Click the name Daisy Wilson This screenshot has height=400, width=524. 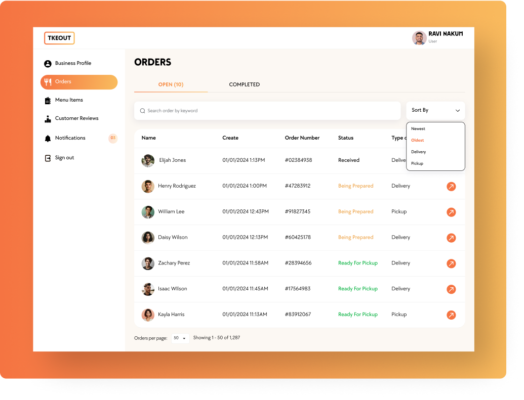coord(173,237)
